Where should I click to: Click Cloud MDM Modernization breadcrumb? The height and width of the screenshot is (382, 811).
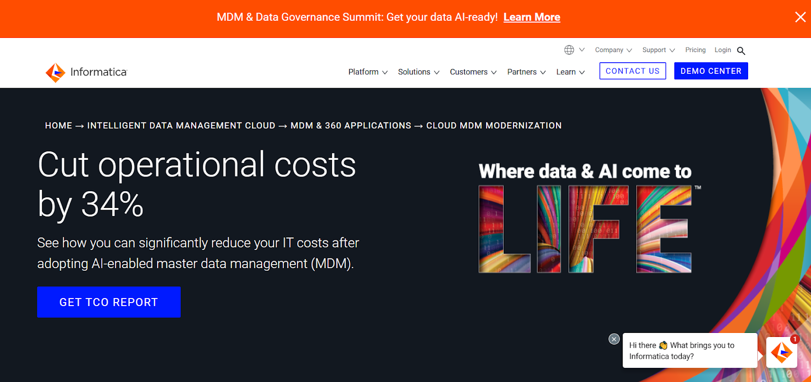coord(494,125)
